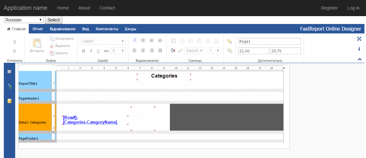
Task: Click the fullscreen expand arrows icon
Action: pyautogui.click(x=359, y=39)
